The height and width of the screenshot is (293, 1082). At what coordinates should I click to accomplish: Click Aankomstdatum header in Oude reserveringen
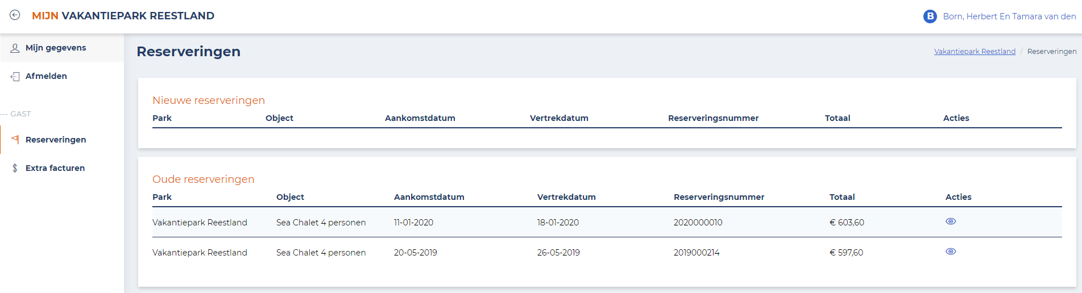tap(429, 197)
